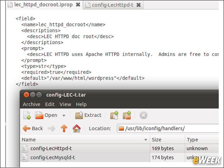
Task: Go up one folder level
Action: tap(64, 128)
